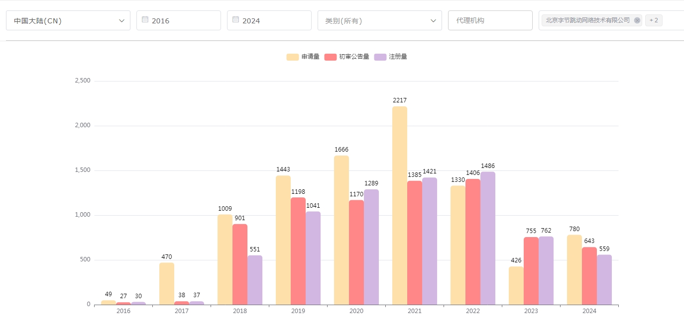The width and height of the screenshot is (684, 327).
Task: Remove 北京字节跳动网络技术有限公司 tag with x icon
Action: click(x=637, y=20)
